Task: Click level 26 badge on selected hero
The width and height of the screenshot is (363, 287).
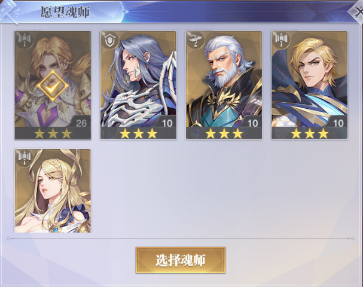Action: click(x=81, y=123)
